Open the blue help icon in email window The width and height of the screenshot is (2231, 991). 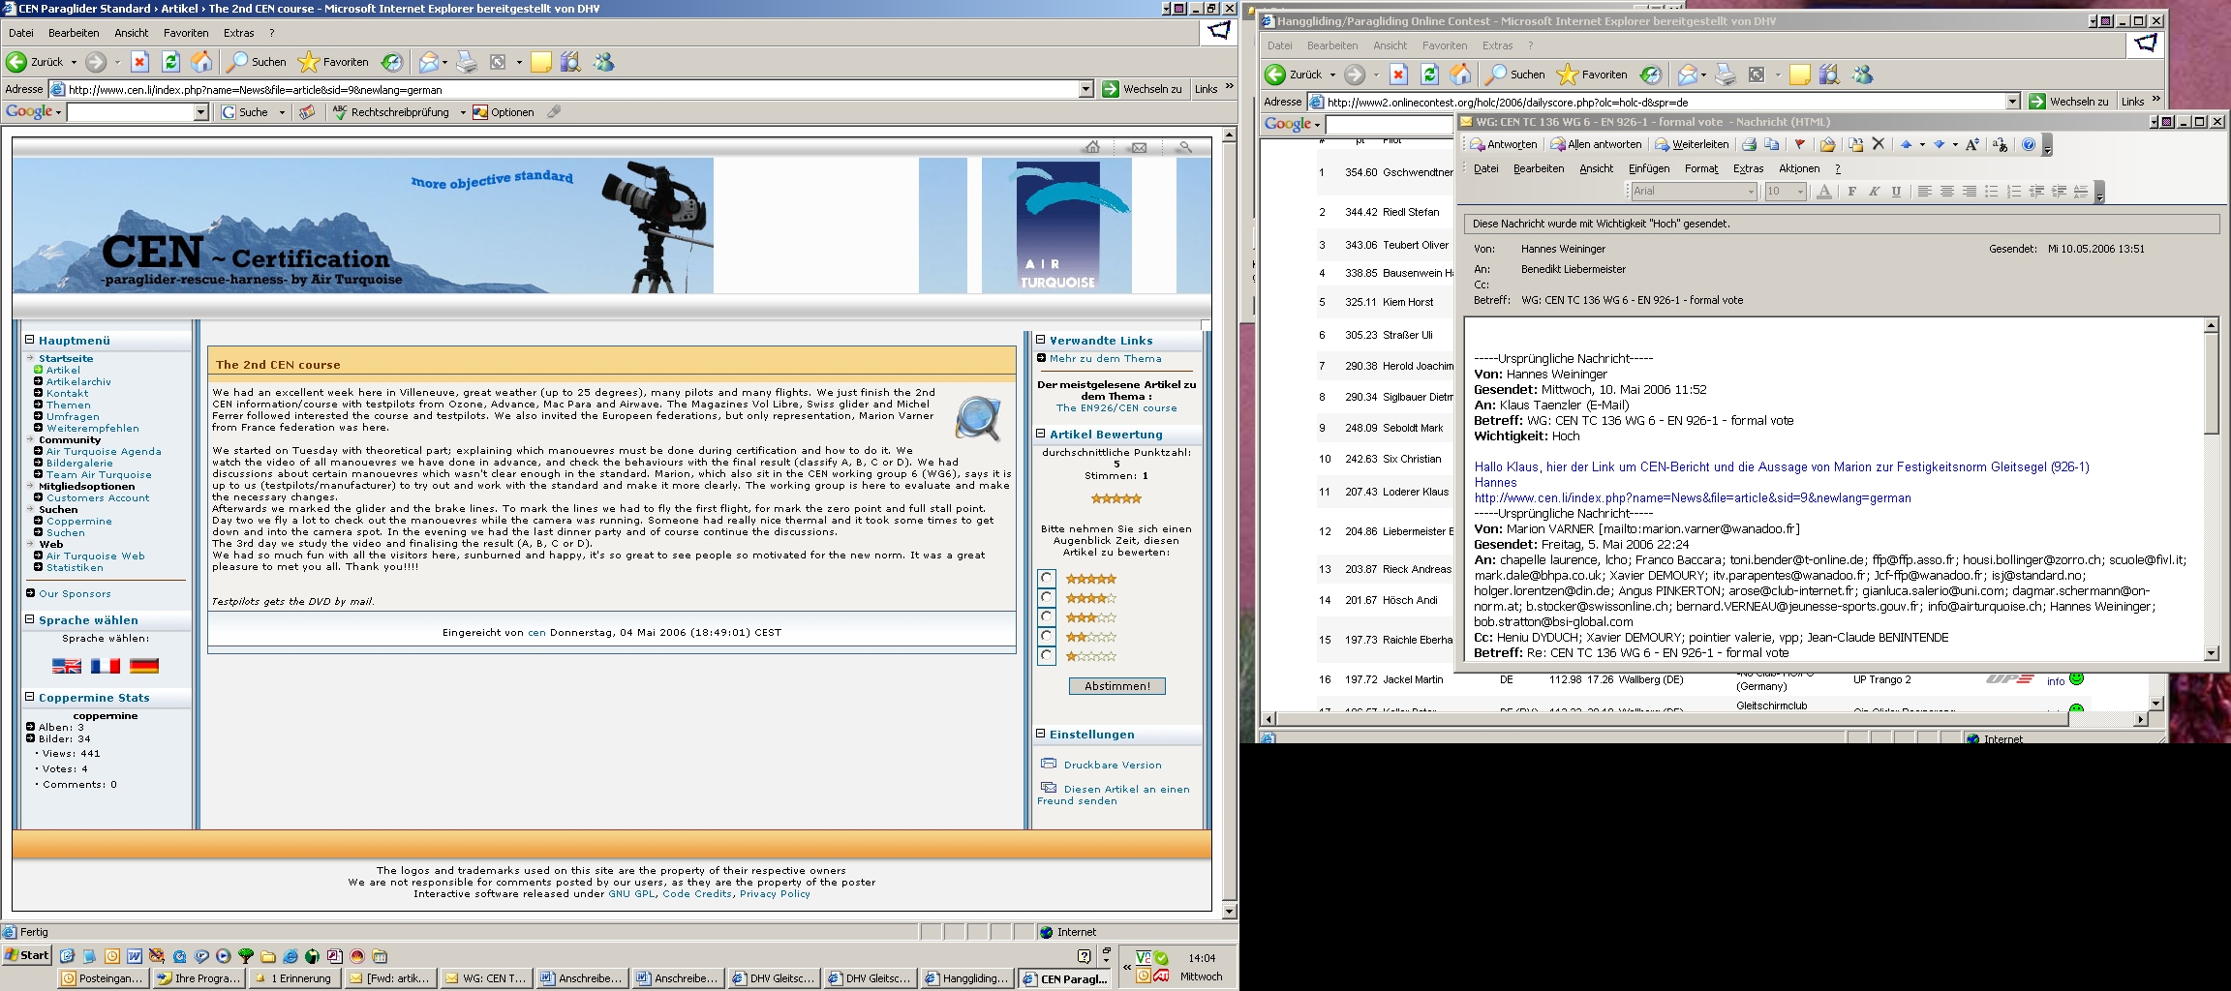pyautogui.click(x=2028, y=144)
